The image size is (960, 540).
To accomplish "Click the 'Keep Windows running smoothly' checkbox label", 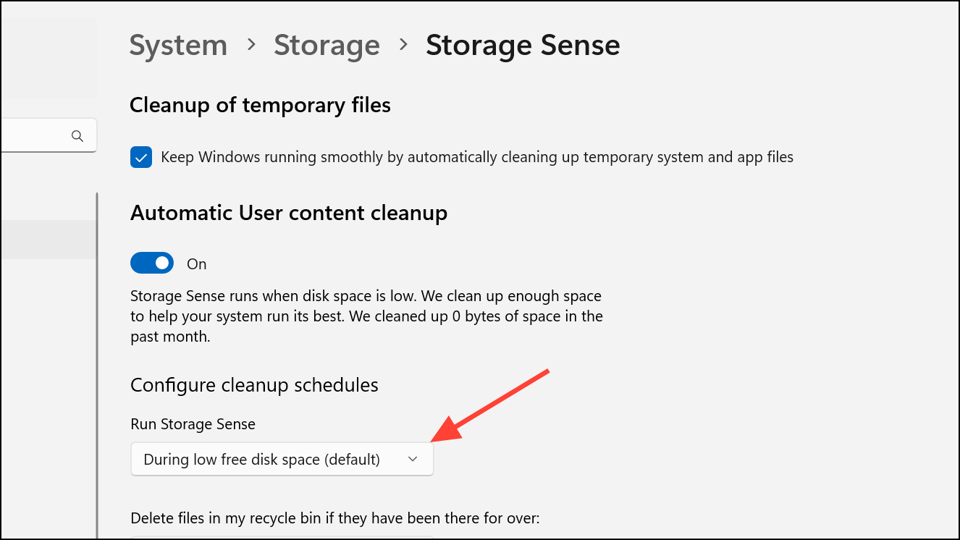I will [476, 157].
